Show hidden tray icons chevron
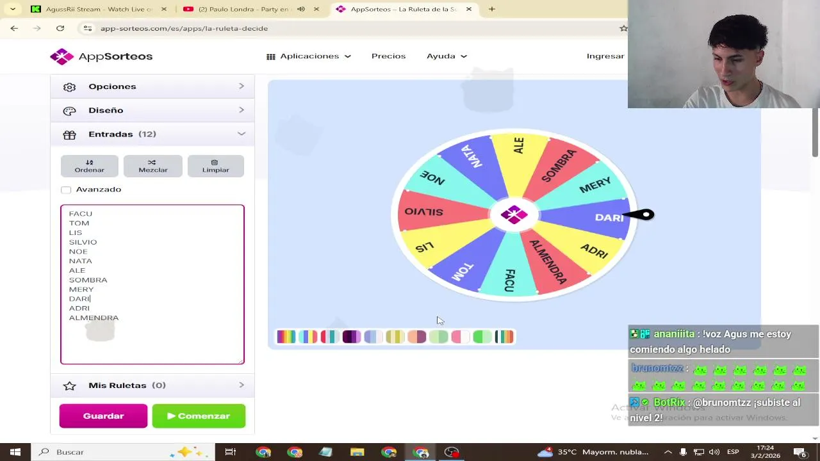Screen dimensions: 820x461 [x=668, y=452]
